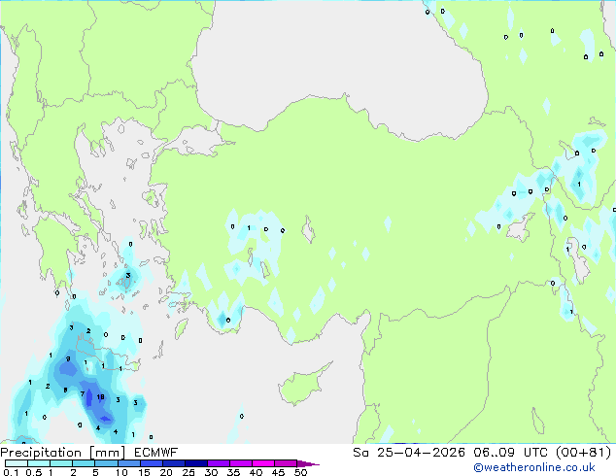Click the over-50 arrow tip of legend
Image resolution: width=616 pixels, height=476 pixels.
pyautogui.click(x=308, y=463)
